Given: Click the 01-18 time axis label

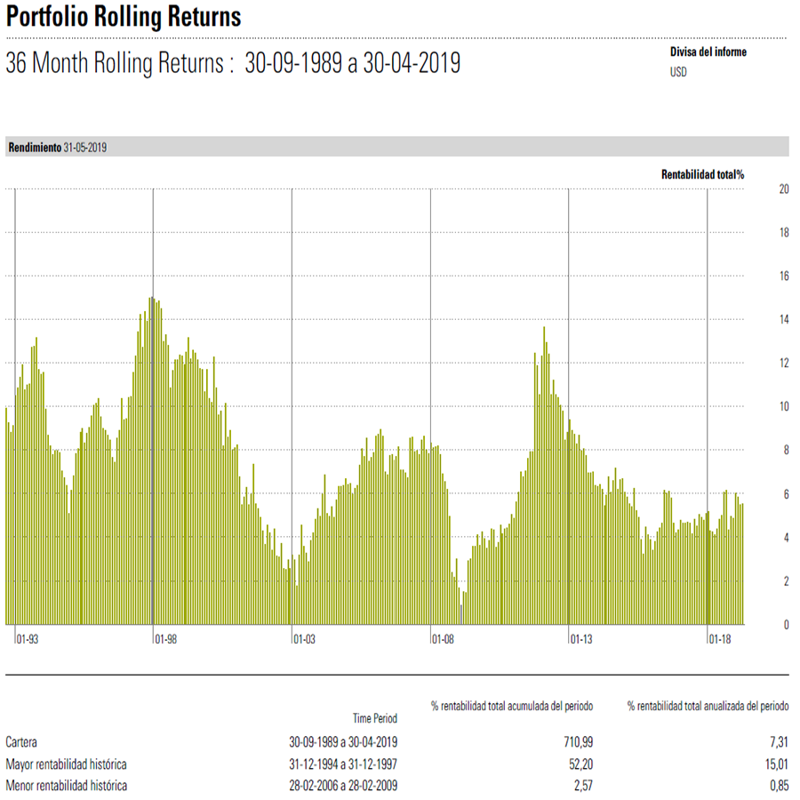Looking at the screenshot, I should [719, 639].
